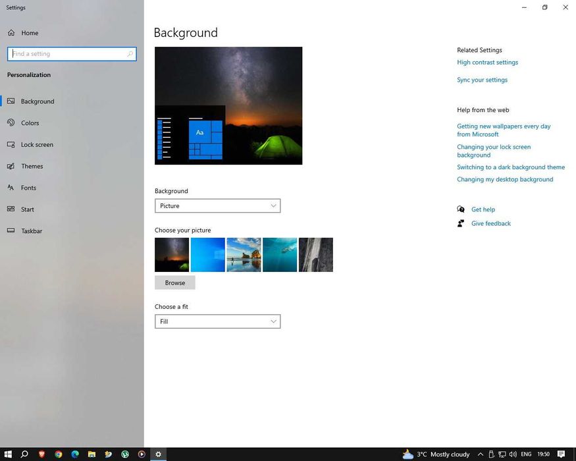This screenshot has height=461, width=576.
Task: Click the Get help chat bubble icon
Action: click(461, 209)
